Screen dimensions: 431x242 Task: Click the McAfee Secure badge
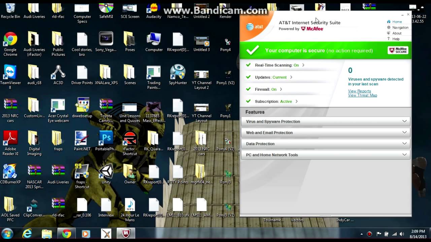click(398, 50)
